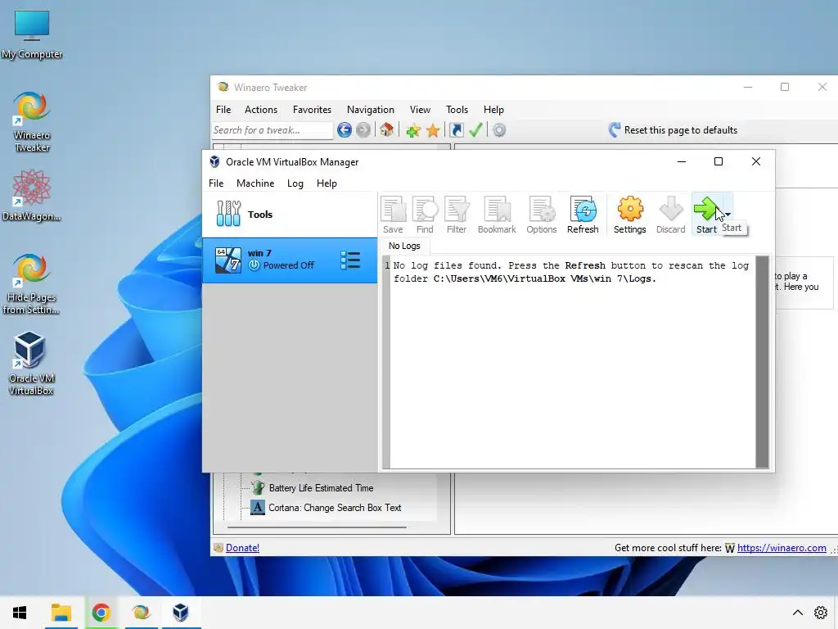The image size is (838, 629).
Task: Click the Filter log icon
Action: point(457,215)
